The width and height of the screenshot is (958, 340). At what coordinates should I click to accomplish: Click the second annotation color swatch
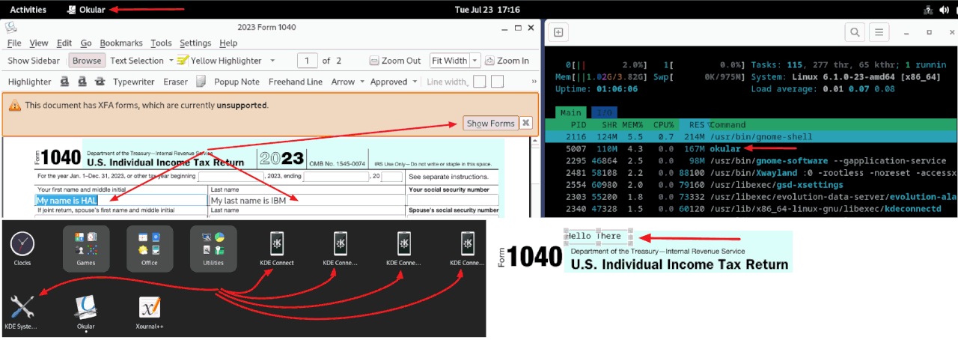[497, 82]
